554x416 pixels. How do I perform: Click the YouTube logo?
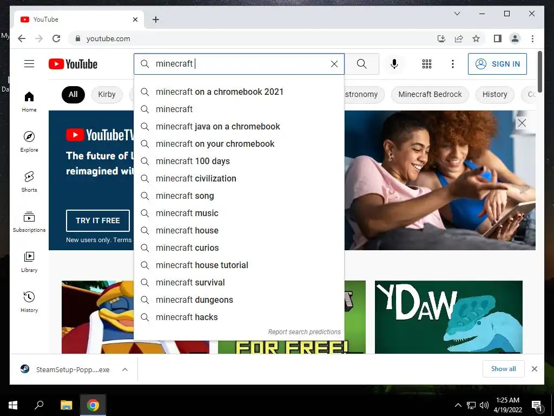click(73, 64)
